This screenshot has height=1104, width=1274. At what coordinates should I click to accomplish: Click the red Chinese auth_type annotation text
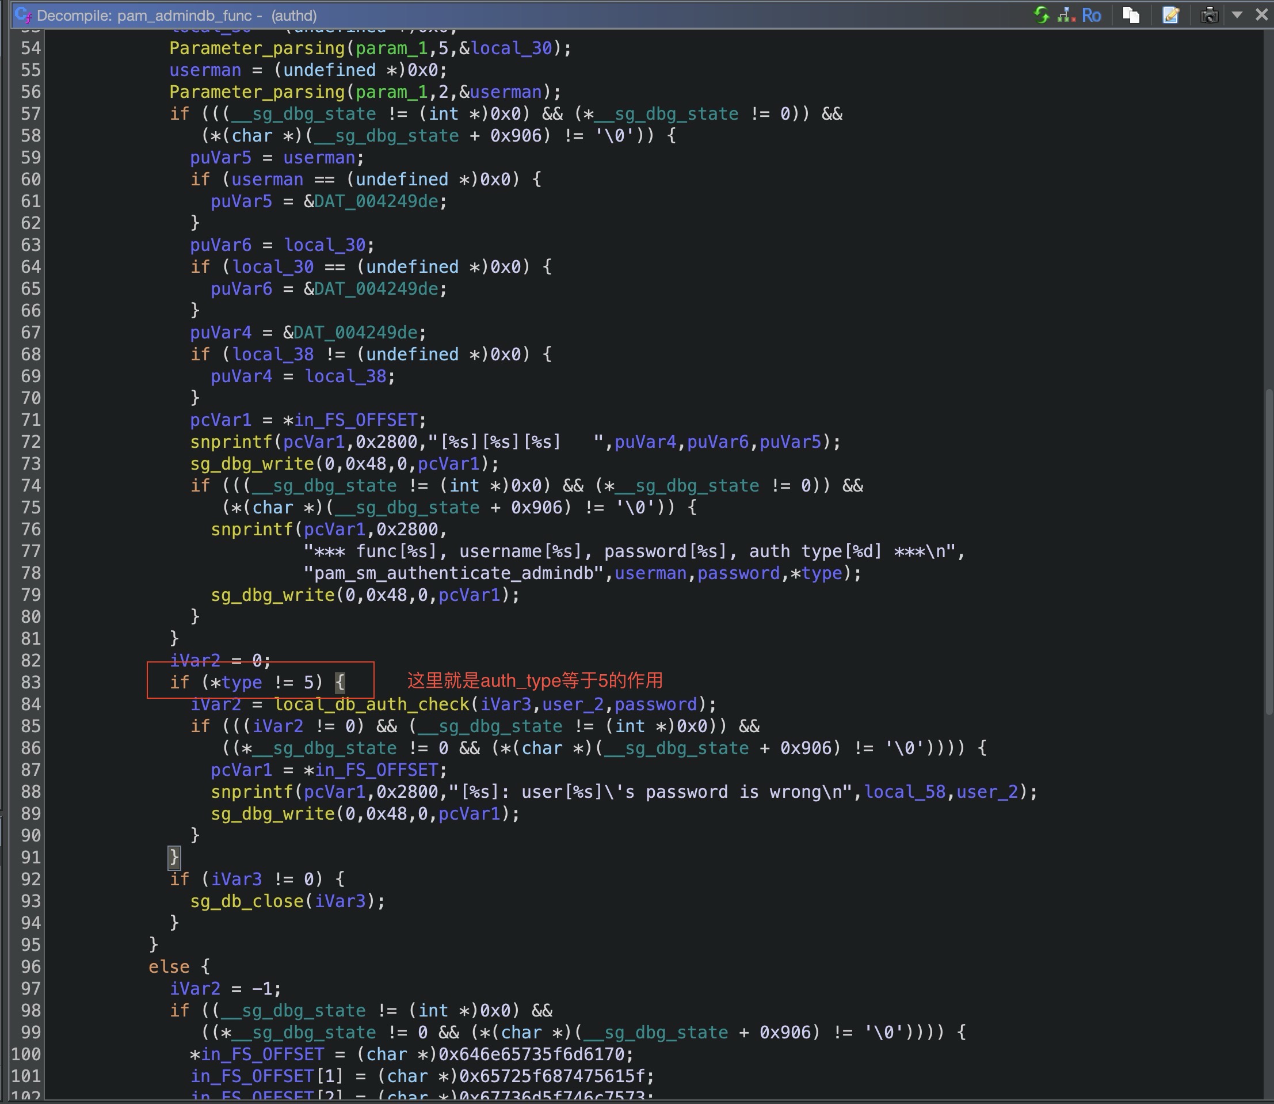click(x=535, y=681)
